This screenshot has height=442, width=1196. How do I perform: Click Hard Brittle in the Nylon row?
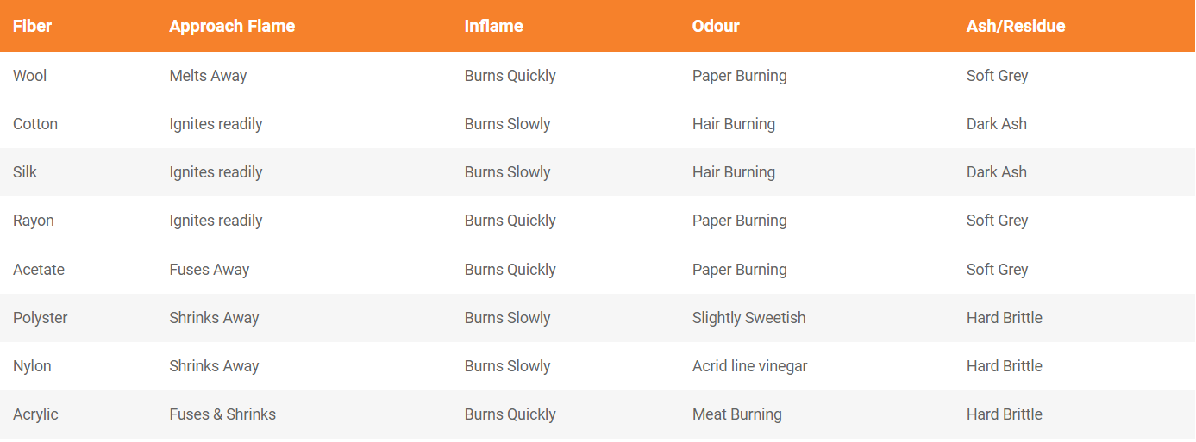click(x=1005, y=366)
